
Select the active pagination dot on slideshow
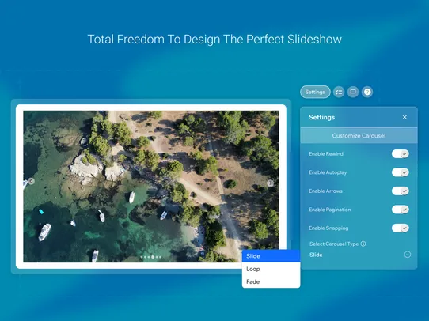click(x=153, y=257)
